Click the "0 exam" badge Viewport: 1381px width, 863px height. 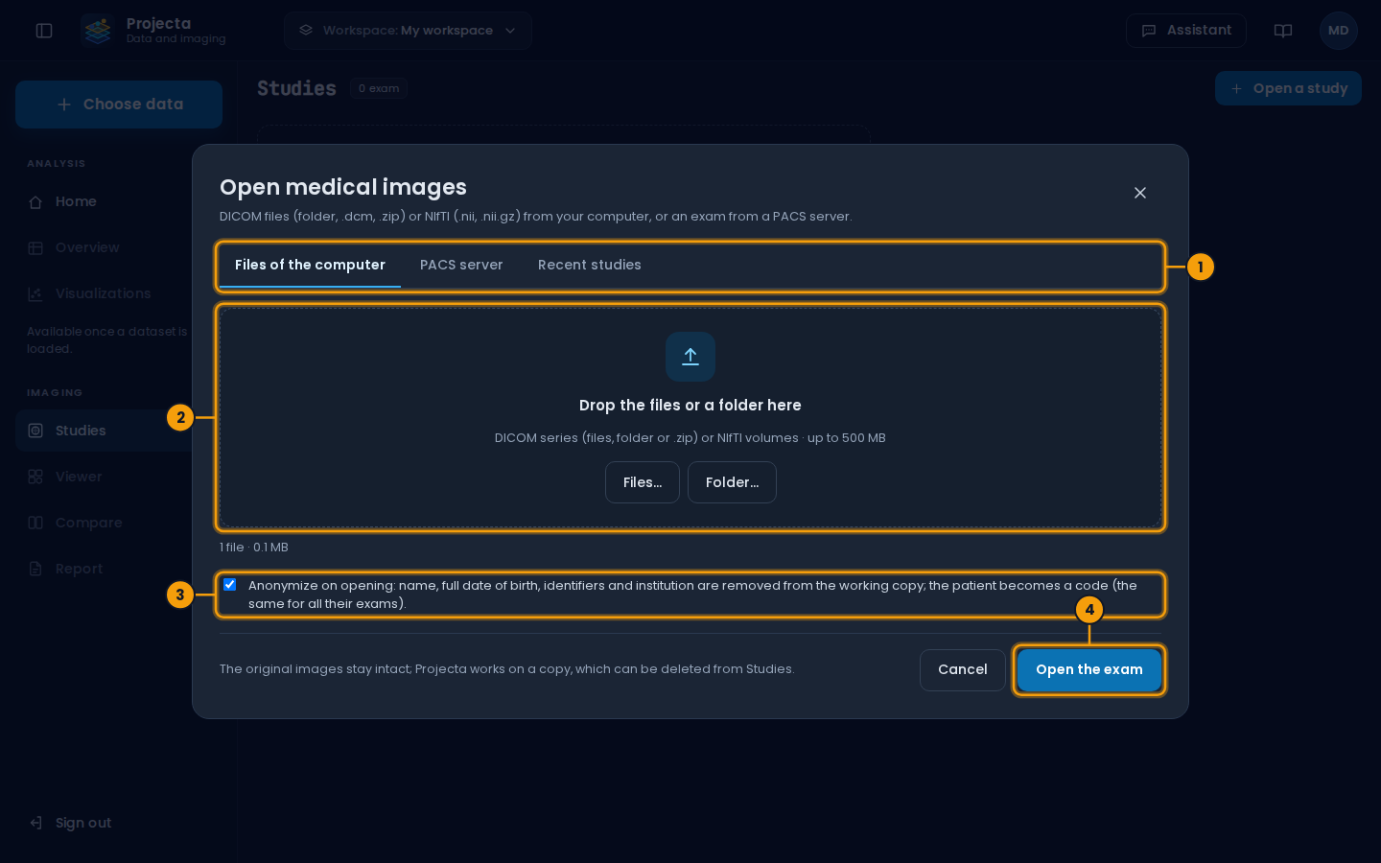(379, 88)
